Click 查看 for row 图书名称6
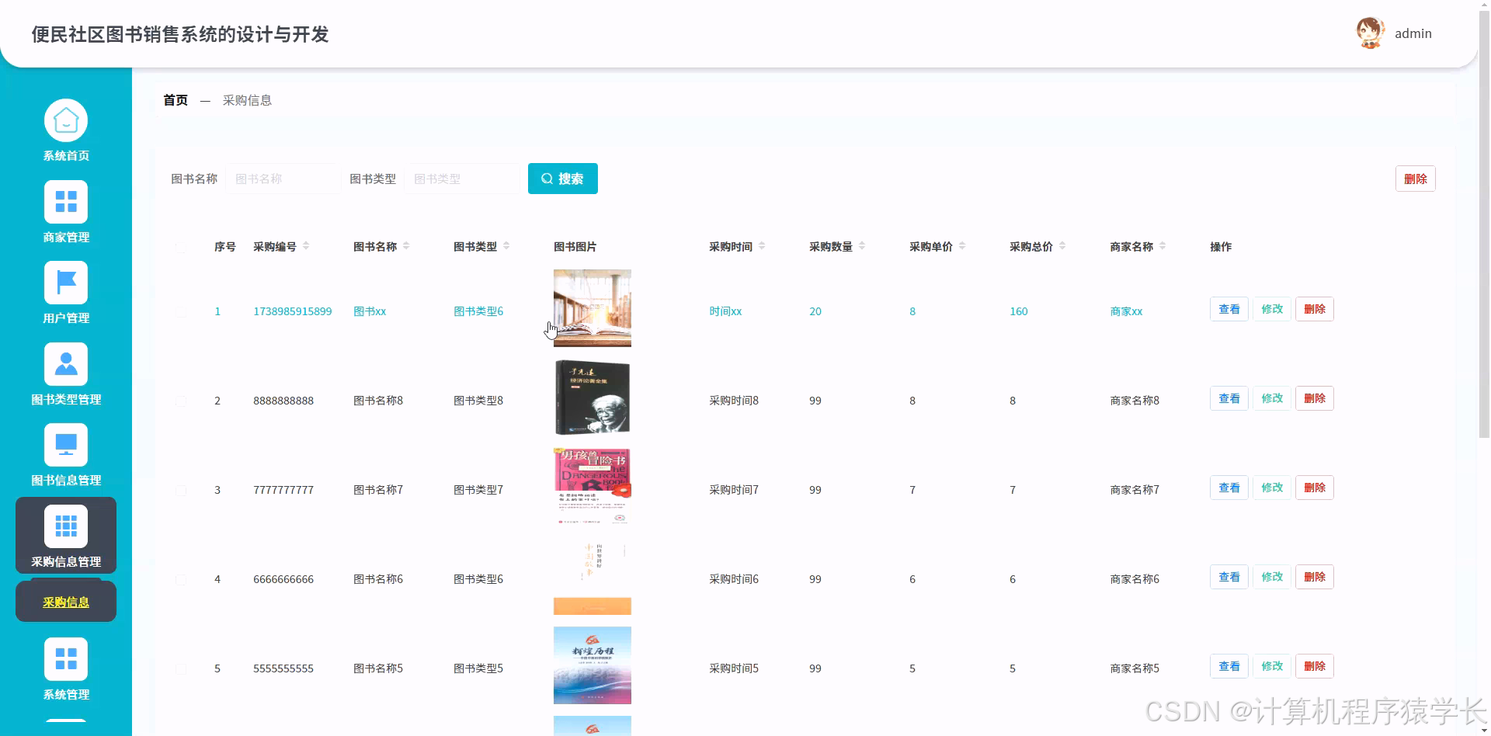Viewport: 1491px width, 736px height. 1229,577
